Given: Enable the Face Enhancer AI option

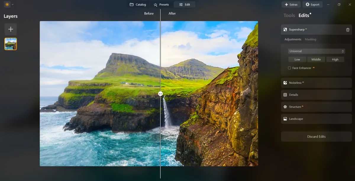Looking at the screenshot, I should pos(289,68).
